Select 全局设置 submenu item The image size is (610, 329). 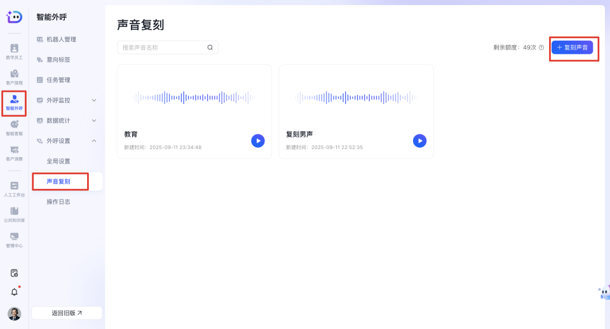tap(58, 161)
